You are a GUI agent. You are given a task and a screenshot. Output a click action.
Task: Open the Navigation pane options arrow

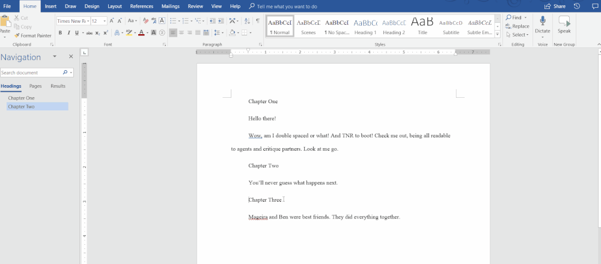tap(55, 56)
